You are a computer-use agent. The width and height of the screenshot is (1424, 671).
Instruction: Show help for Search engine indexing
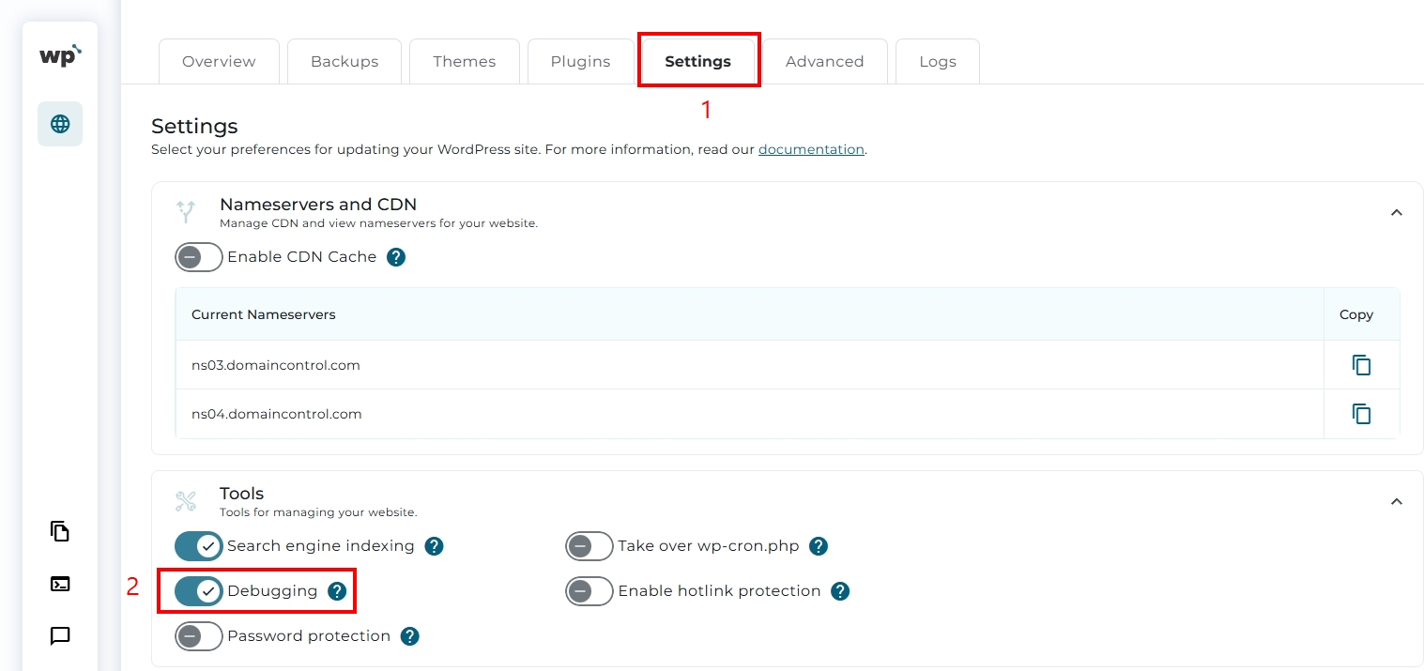(434, 546)
